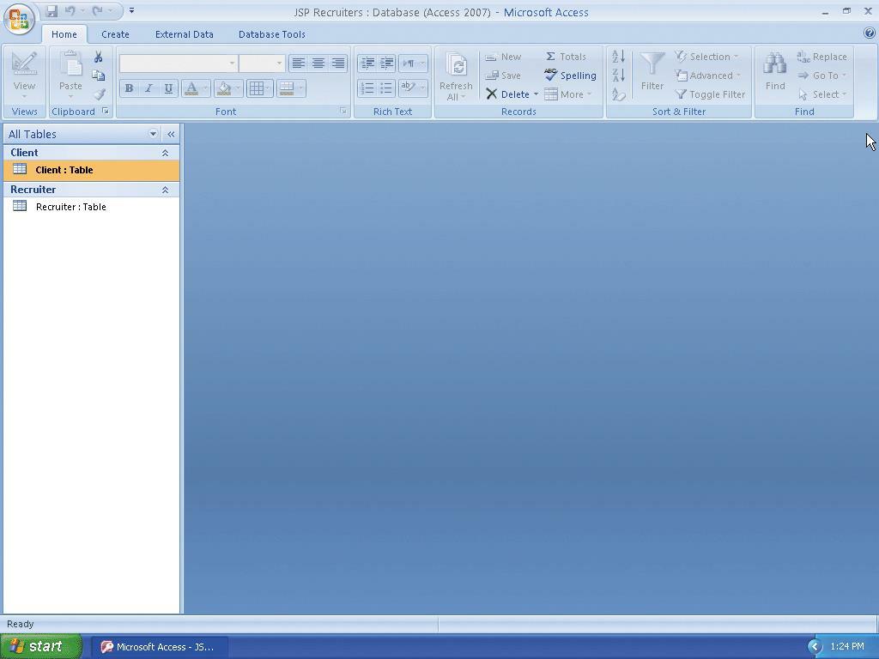
Task: Open the Go To menu
Action: pos(821,76)
